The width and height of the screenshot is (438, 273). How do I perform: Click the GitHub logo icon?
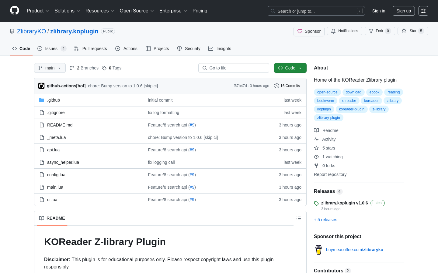point(15,11)
